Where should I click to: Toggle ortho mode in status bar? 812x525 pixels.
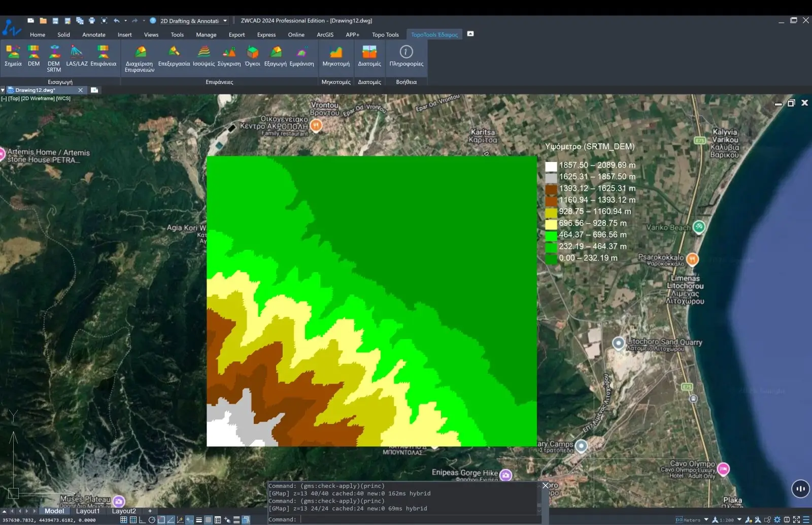click(x=142, y=519)
